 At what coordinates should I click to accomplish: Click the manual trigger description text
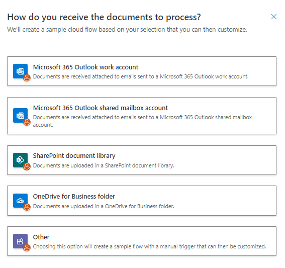point(149,246)
